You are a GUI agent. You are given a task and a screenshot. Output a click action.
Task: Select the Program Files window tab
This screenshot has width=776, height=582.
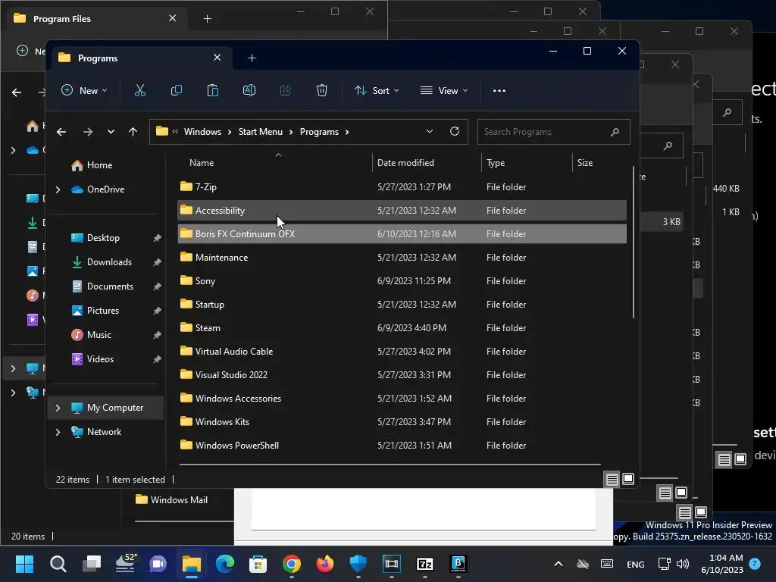95,19
